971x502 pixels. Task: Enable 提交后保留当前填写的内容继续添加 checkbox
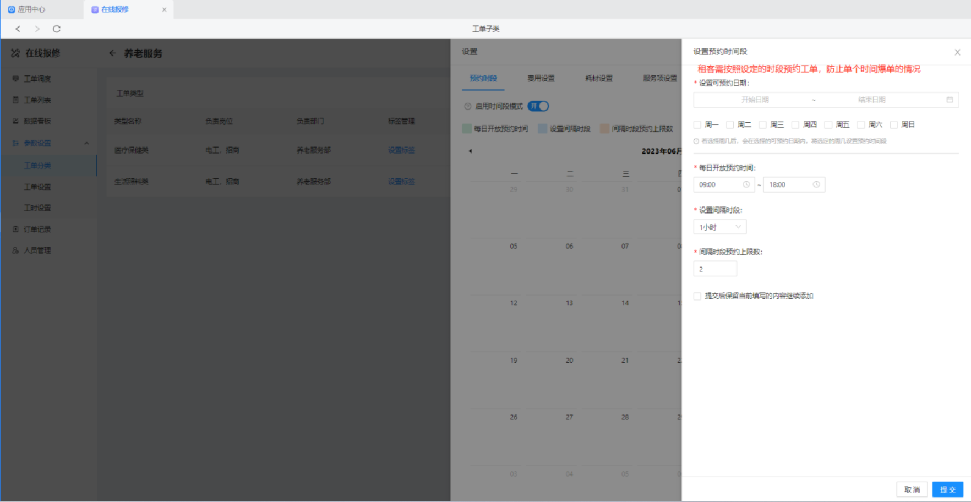[x=697, y=296]
